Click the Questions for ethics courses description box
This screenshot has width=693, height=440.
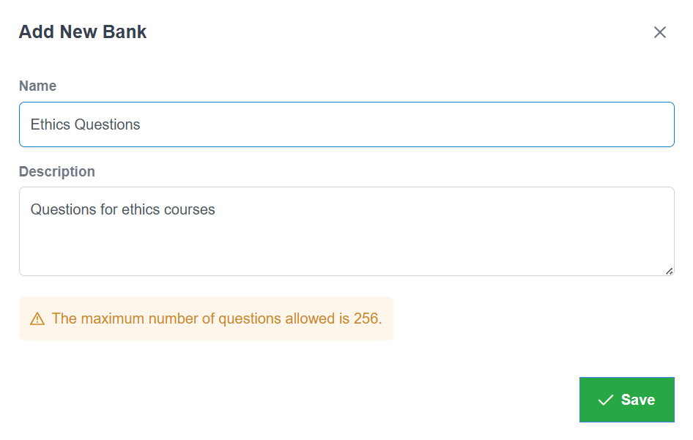pyautogui.click(x=346, y=231)
